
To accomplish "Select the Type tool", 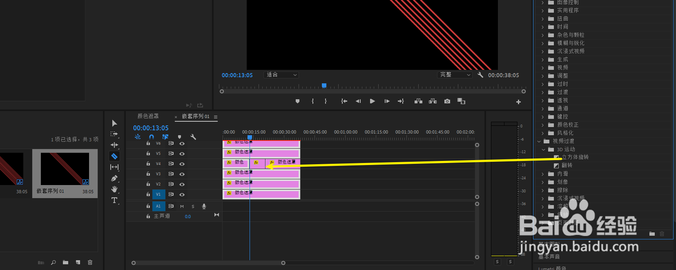I will pyautogui.click(x=114, y=200).
